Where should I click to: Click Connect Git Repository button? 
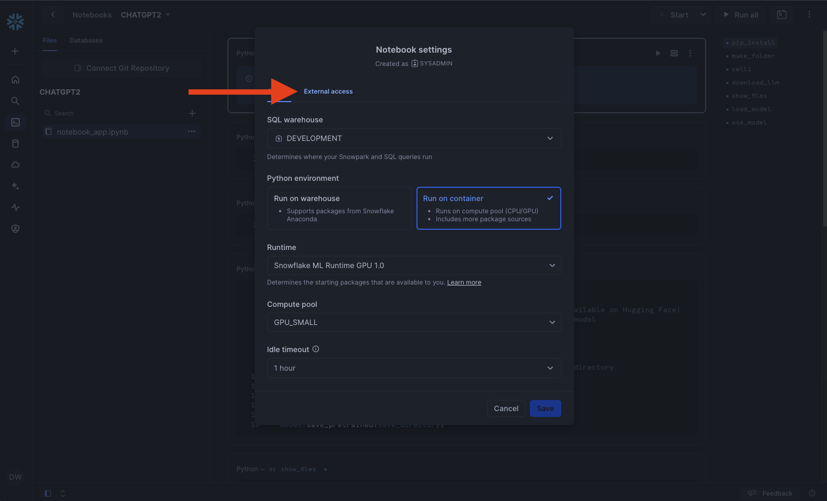click(121, 68)
